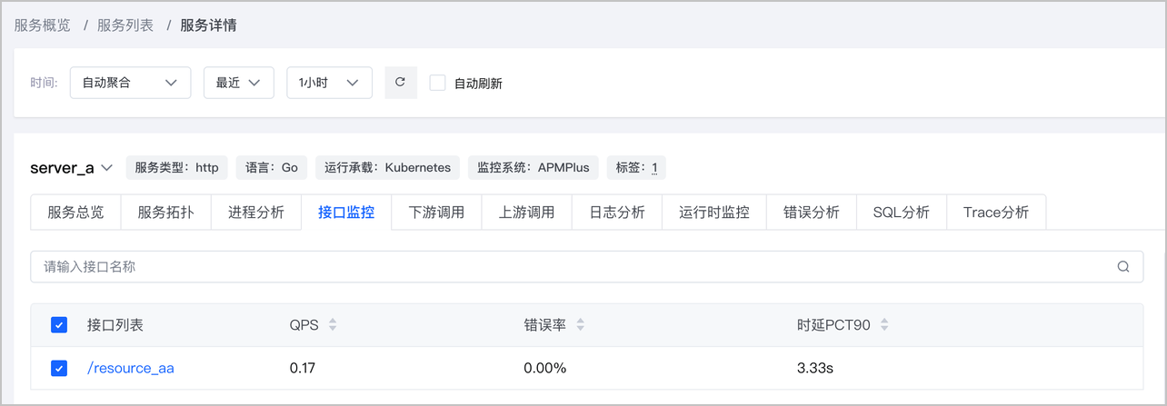Go to 服务列表 breadcrumb
This screenshot has width=1167, height=406.
(x=125, y=25)
